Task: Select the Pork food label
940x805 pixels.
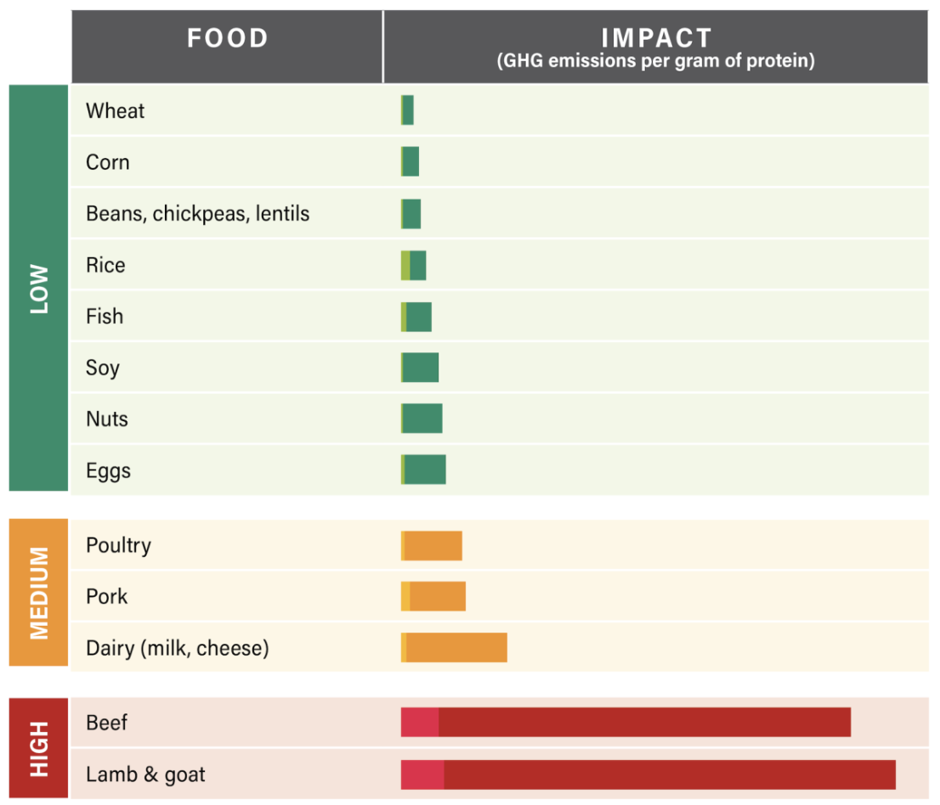Action: click(107, 596)
